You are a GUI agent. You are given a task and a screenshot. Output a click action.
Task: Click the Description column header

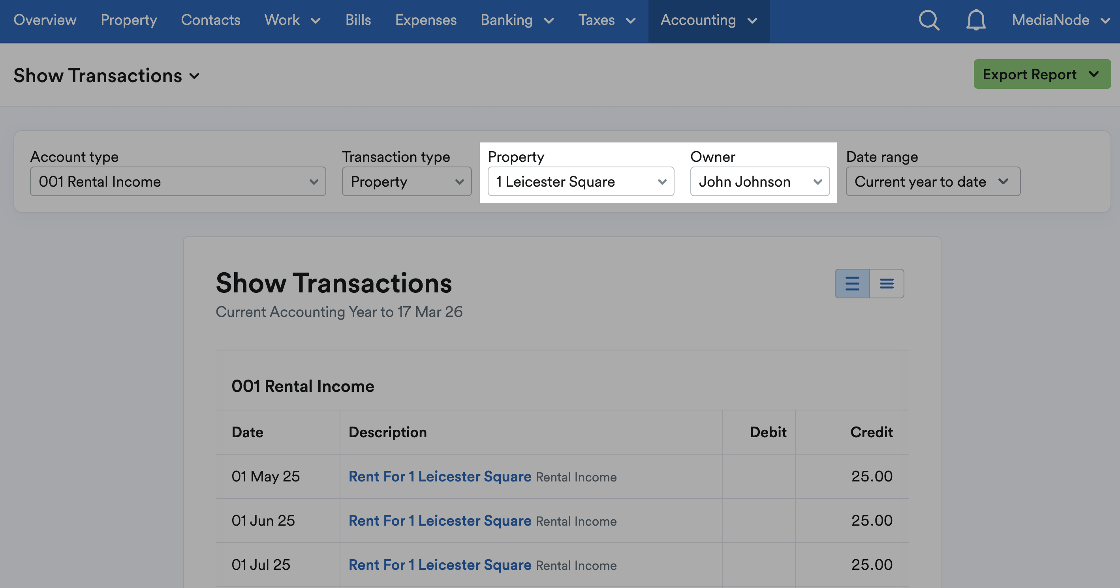tap(388, 432)
